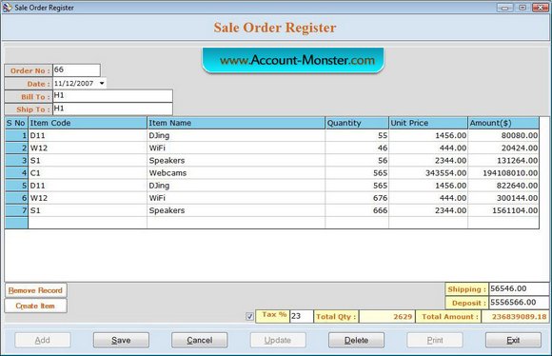Click the disabled Print button
552x356 pixels.
coord(435,340)
